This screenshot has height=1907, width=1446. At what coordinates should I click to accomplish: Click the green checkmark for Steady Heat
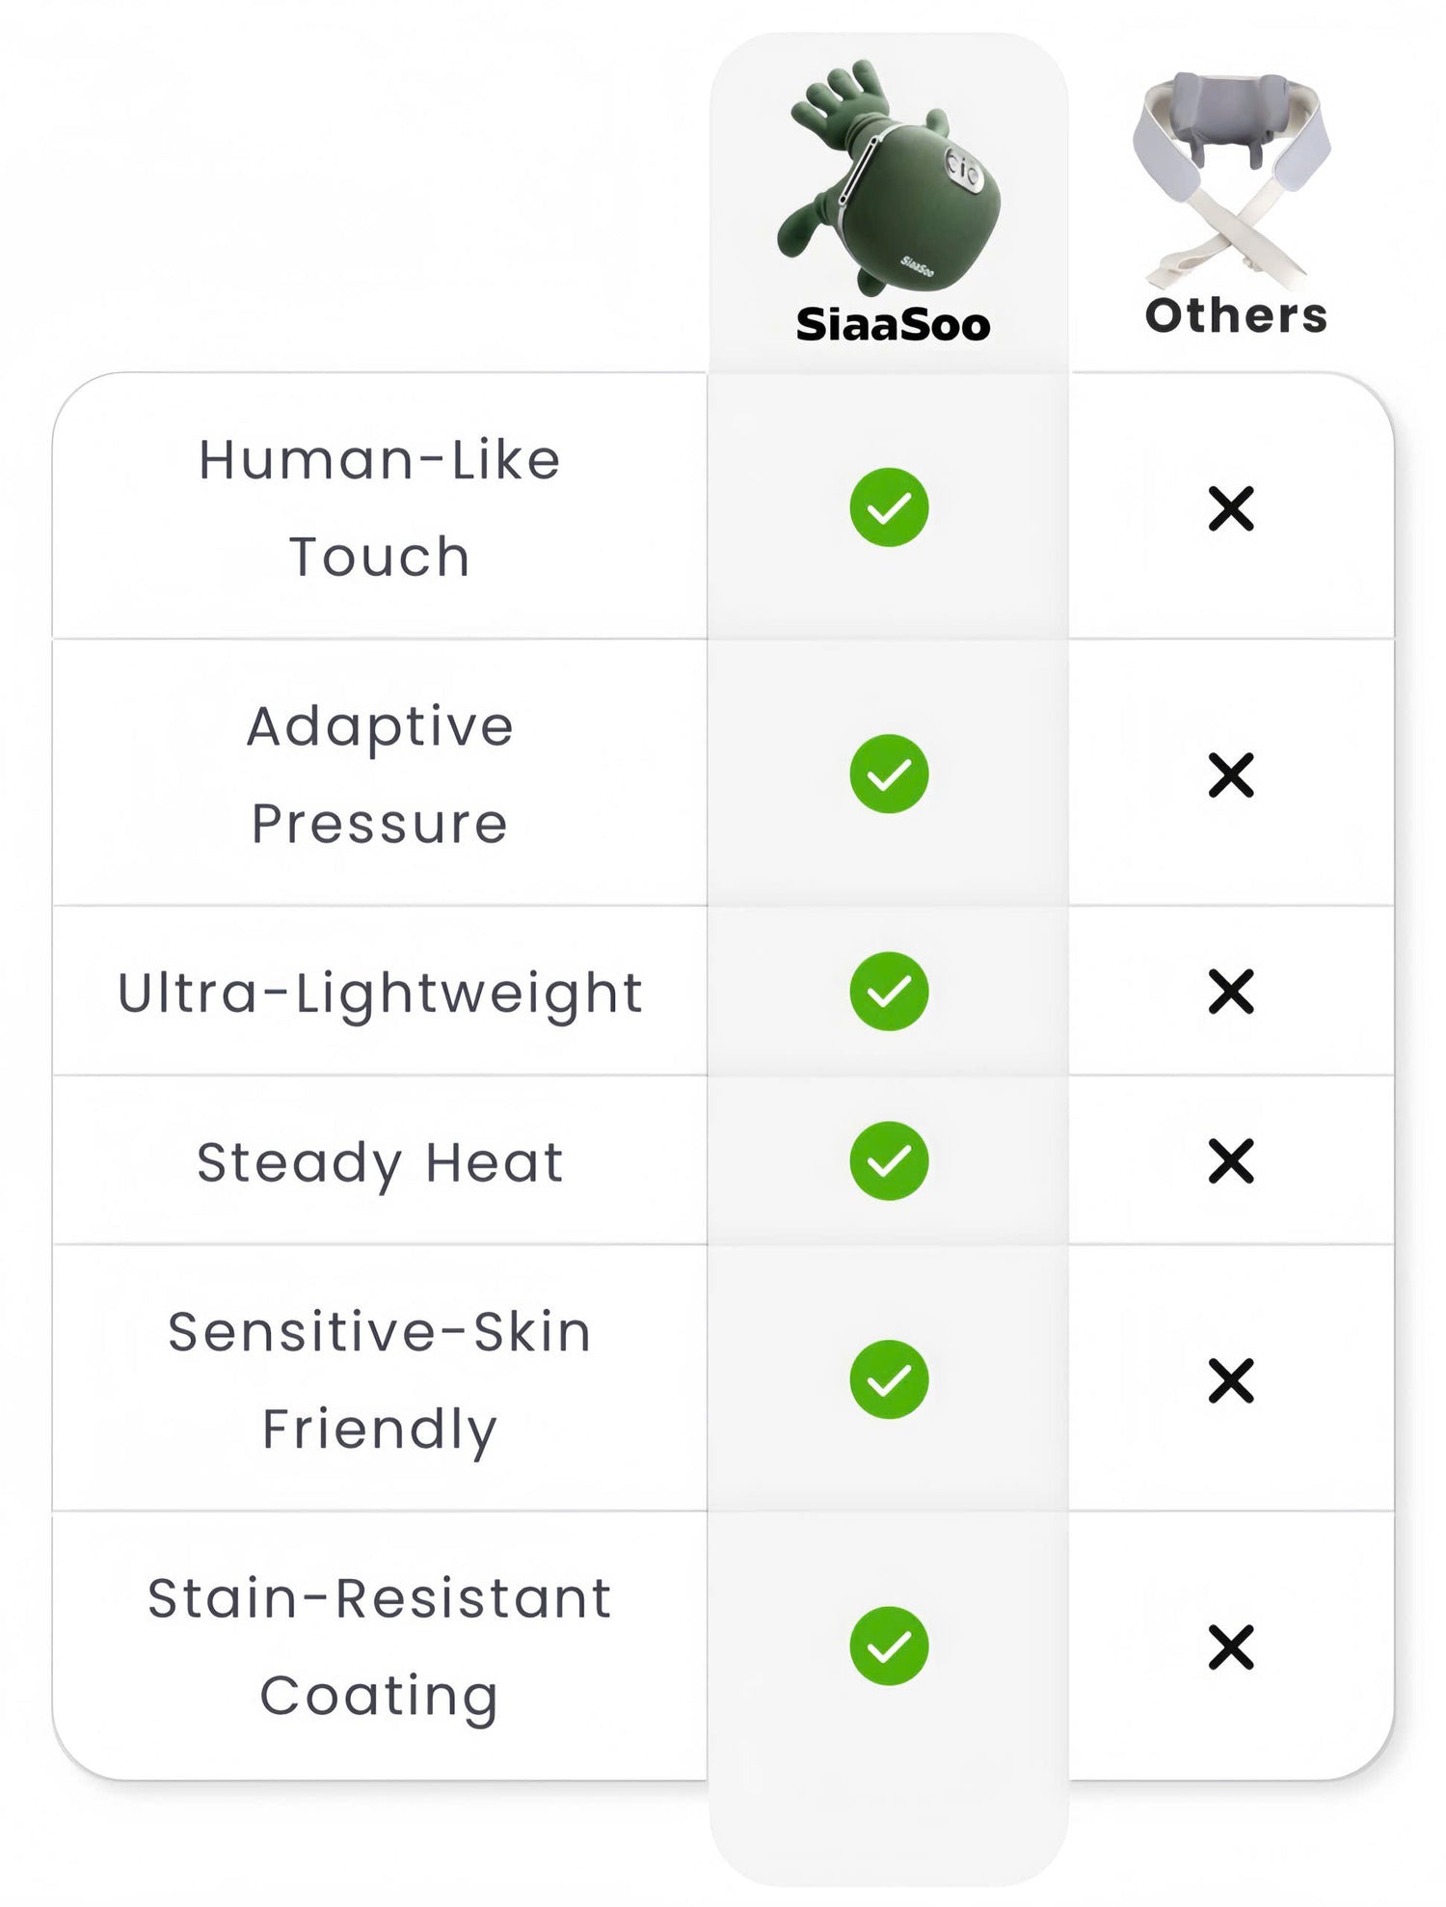click(x=889, y=1160)
